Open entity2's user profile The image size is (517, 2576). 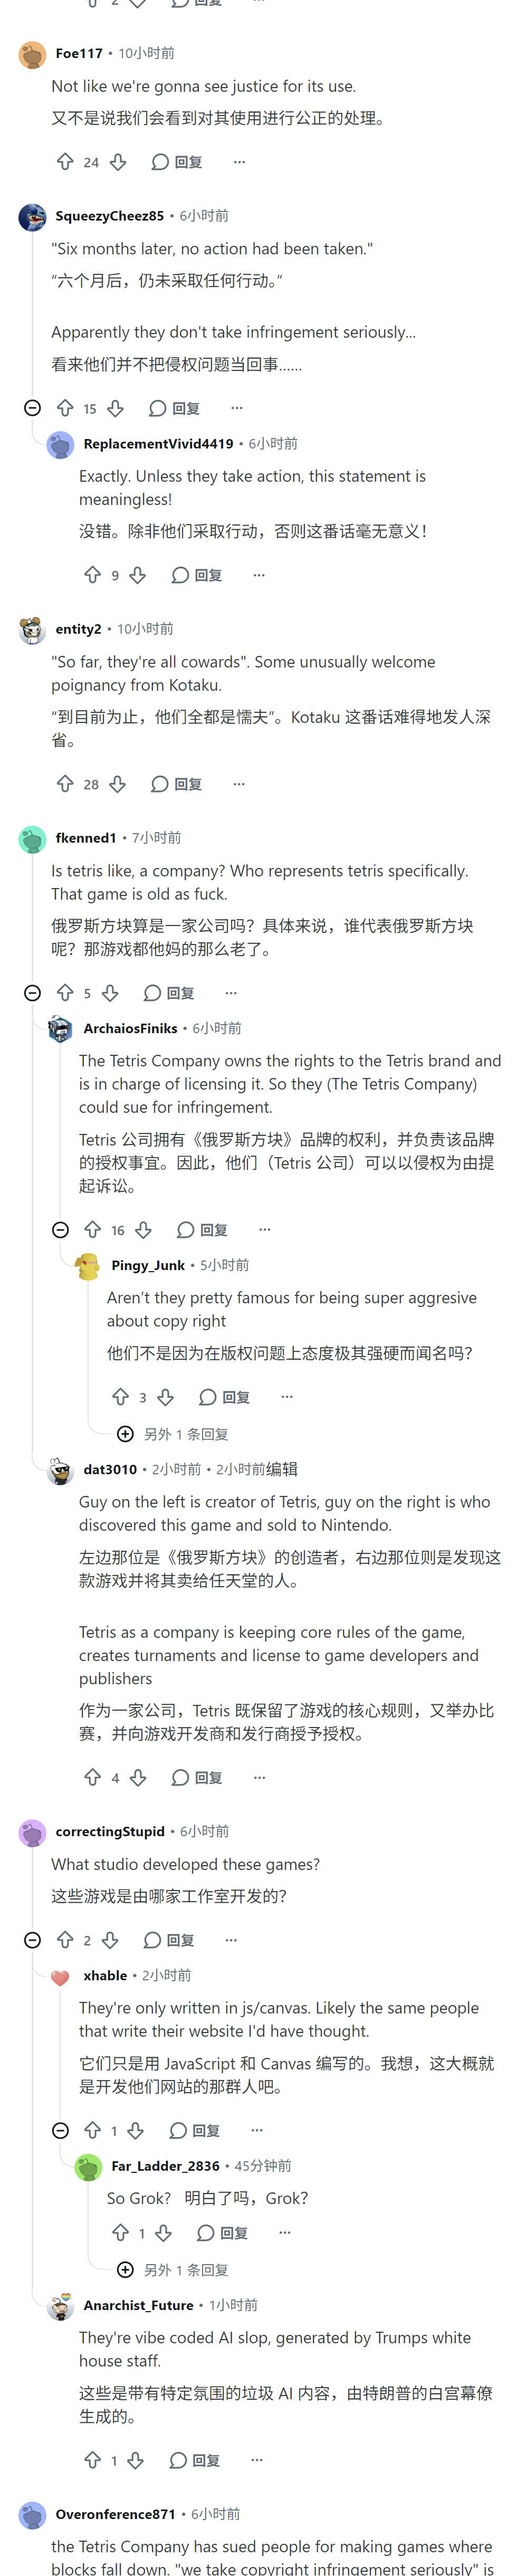point(78,629)
